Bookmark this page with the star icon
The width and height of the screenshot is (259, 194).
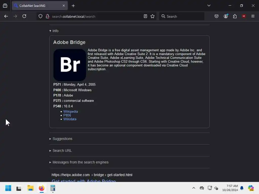point(153,16)
